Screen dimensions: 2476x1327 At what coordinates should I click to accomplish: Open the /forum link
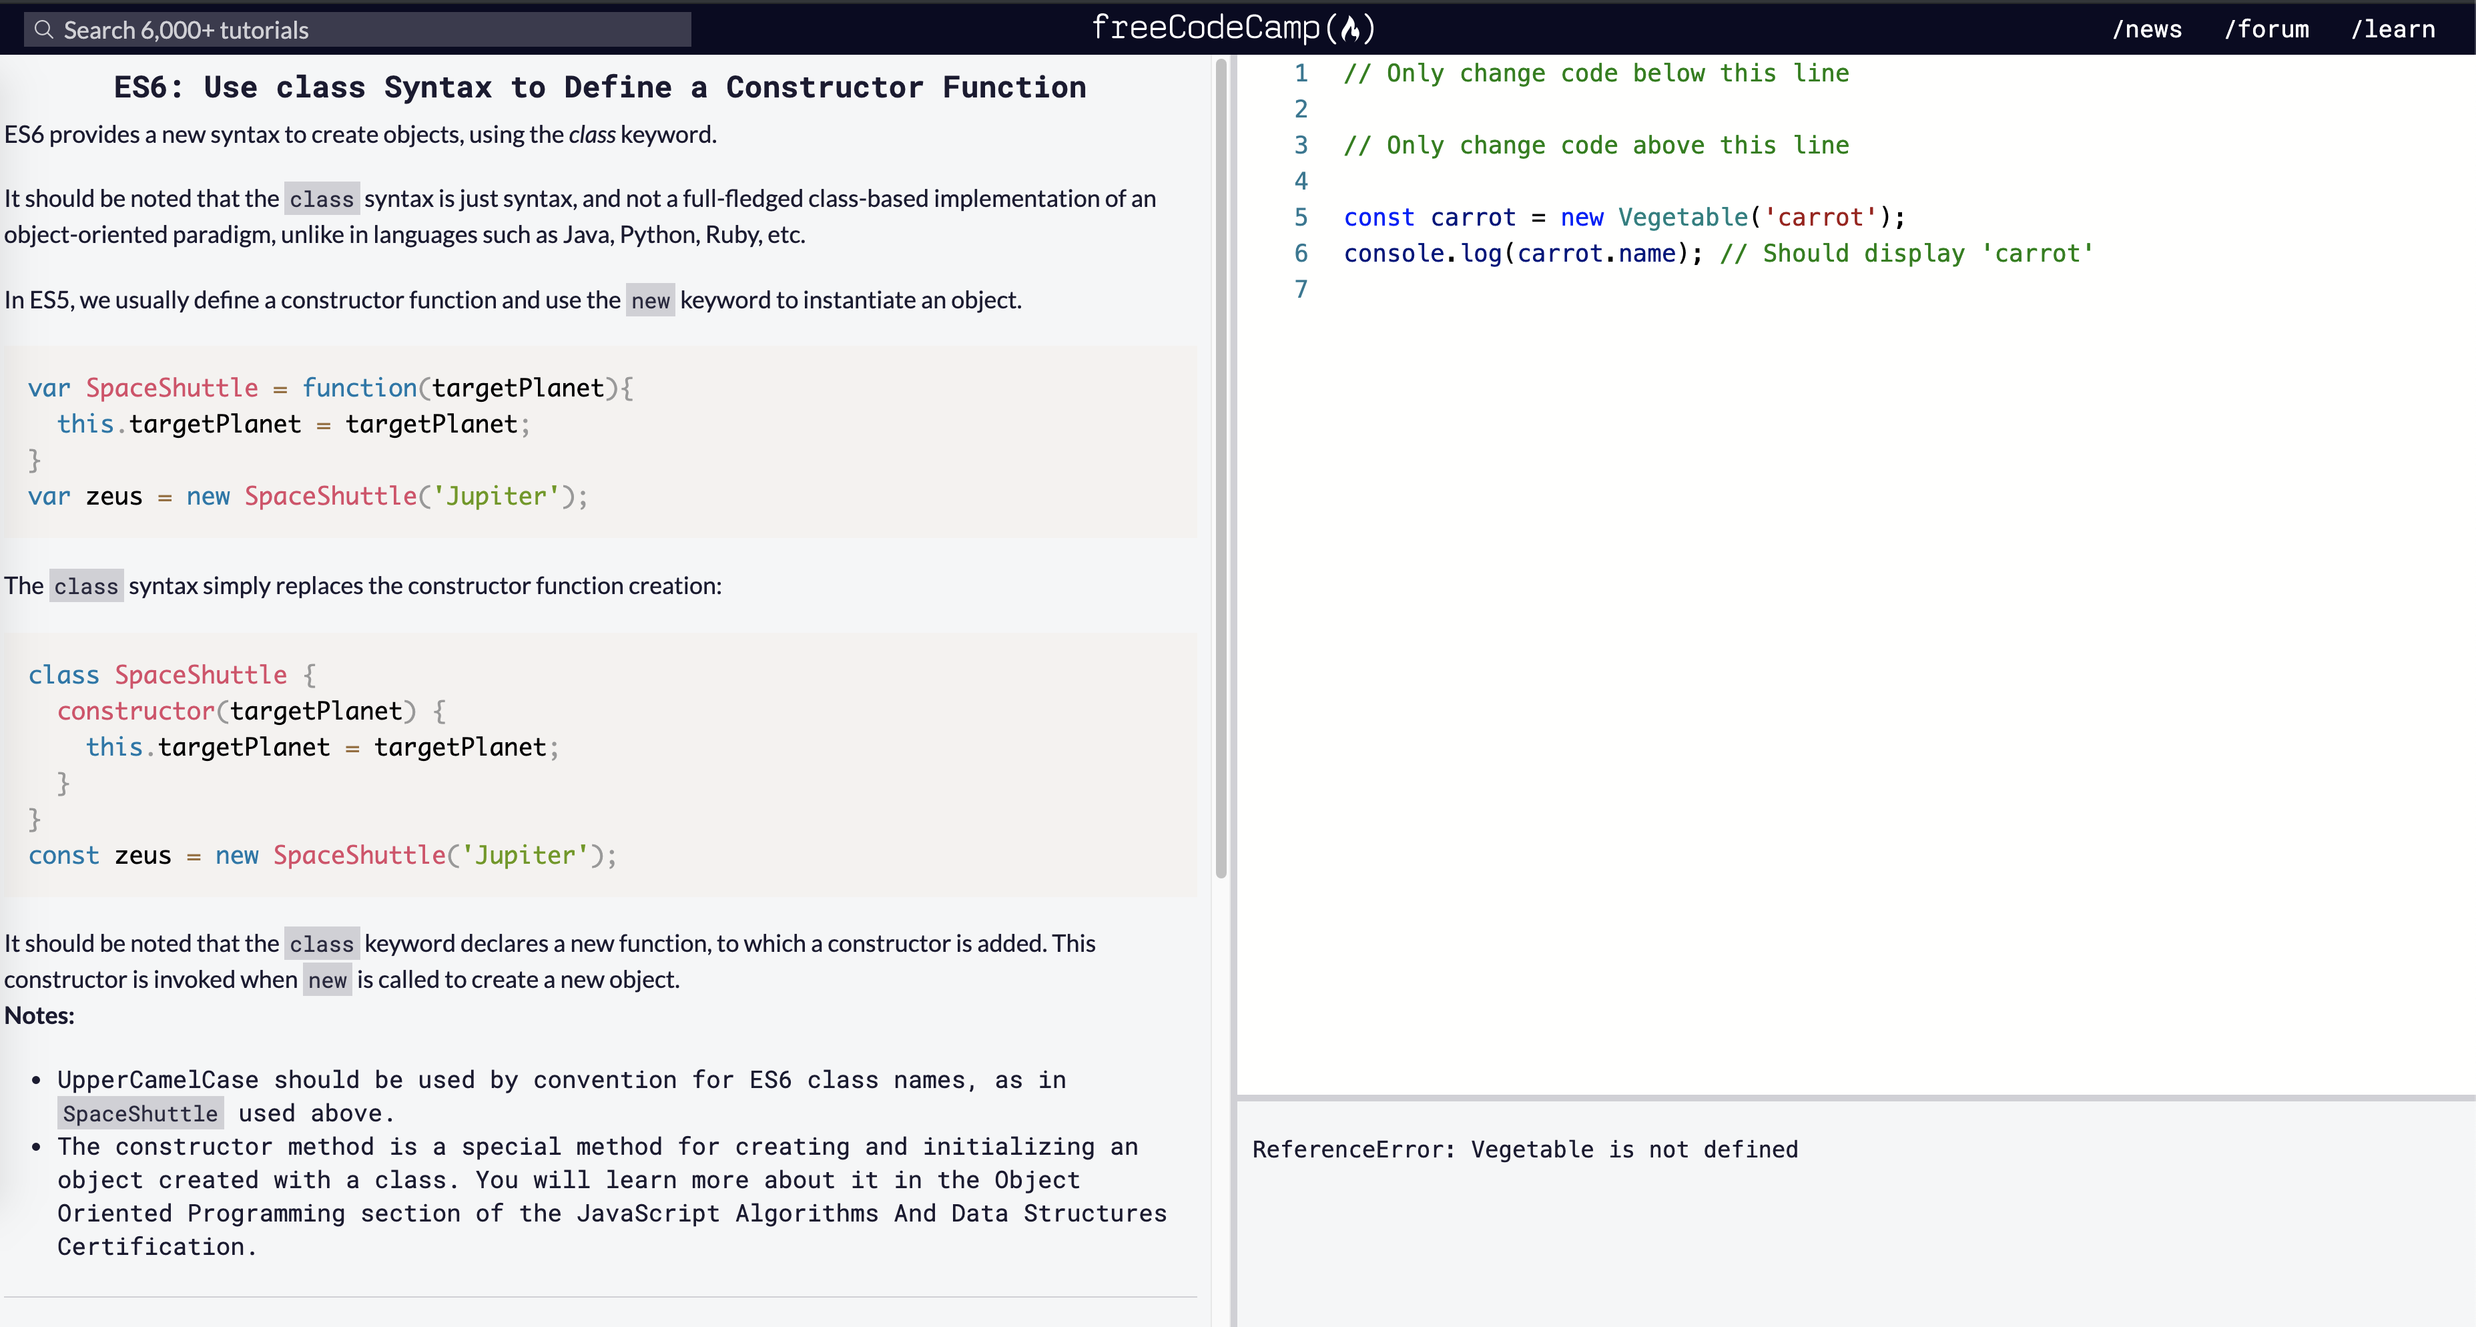pyautogui.click(x=2266, y=29)
